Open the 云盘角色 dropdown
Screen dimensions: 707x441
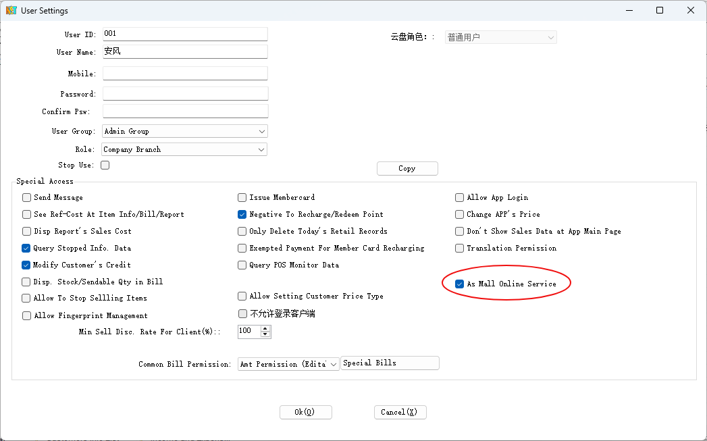[x=550, y=38]
